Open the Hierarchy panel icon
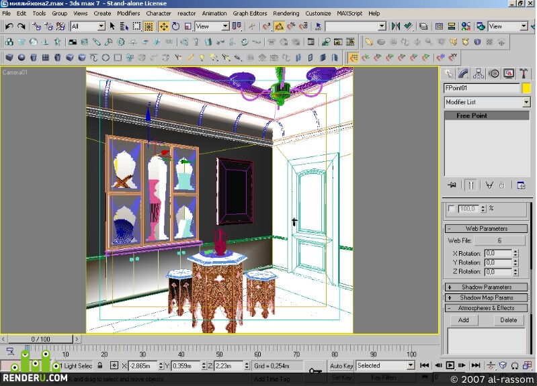The width and height of the screenshot is (537, 386). (x=479, y=74)
